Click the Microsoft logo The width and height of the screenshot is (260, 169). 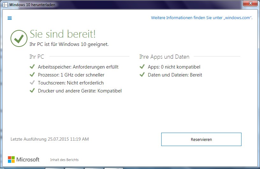pos(24,159)
